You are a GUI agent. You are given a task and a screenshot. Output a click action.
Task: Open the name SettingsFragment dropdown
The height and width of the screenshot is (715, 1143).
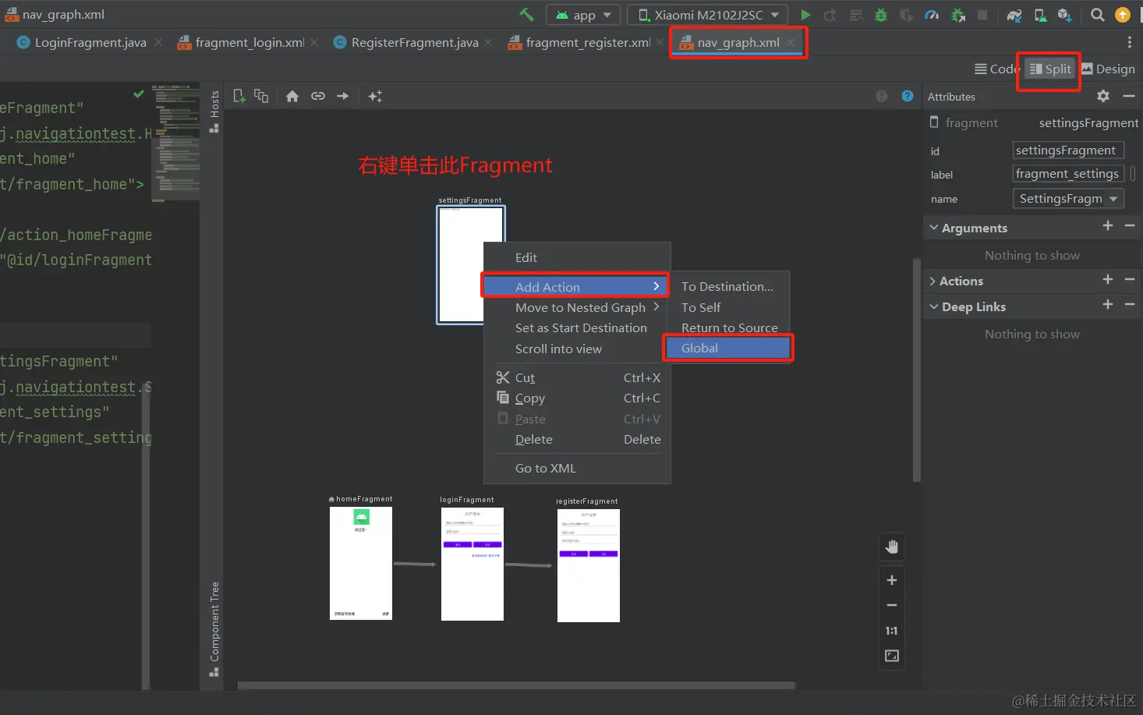[1068, 199]
